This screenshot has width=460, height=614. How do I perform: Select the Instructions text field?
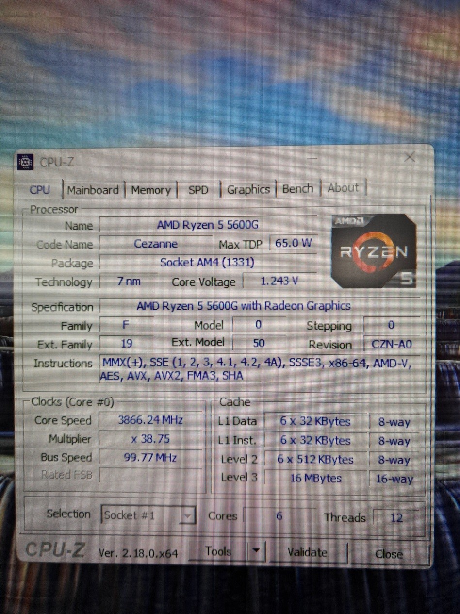257,369
